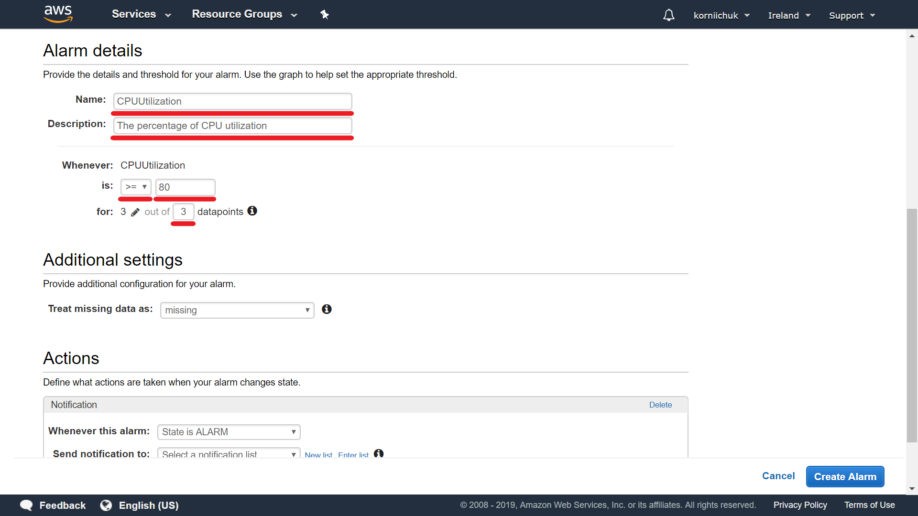
Task: Click the Create Alarm button
Action: coord(845,477)
